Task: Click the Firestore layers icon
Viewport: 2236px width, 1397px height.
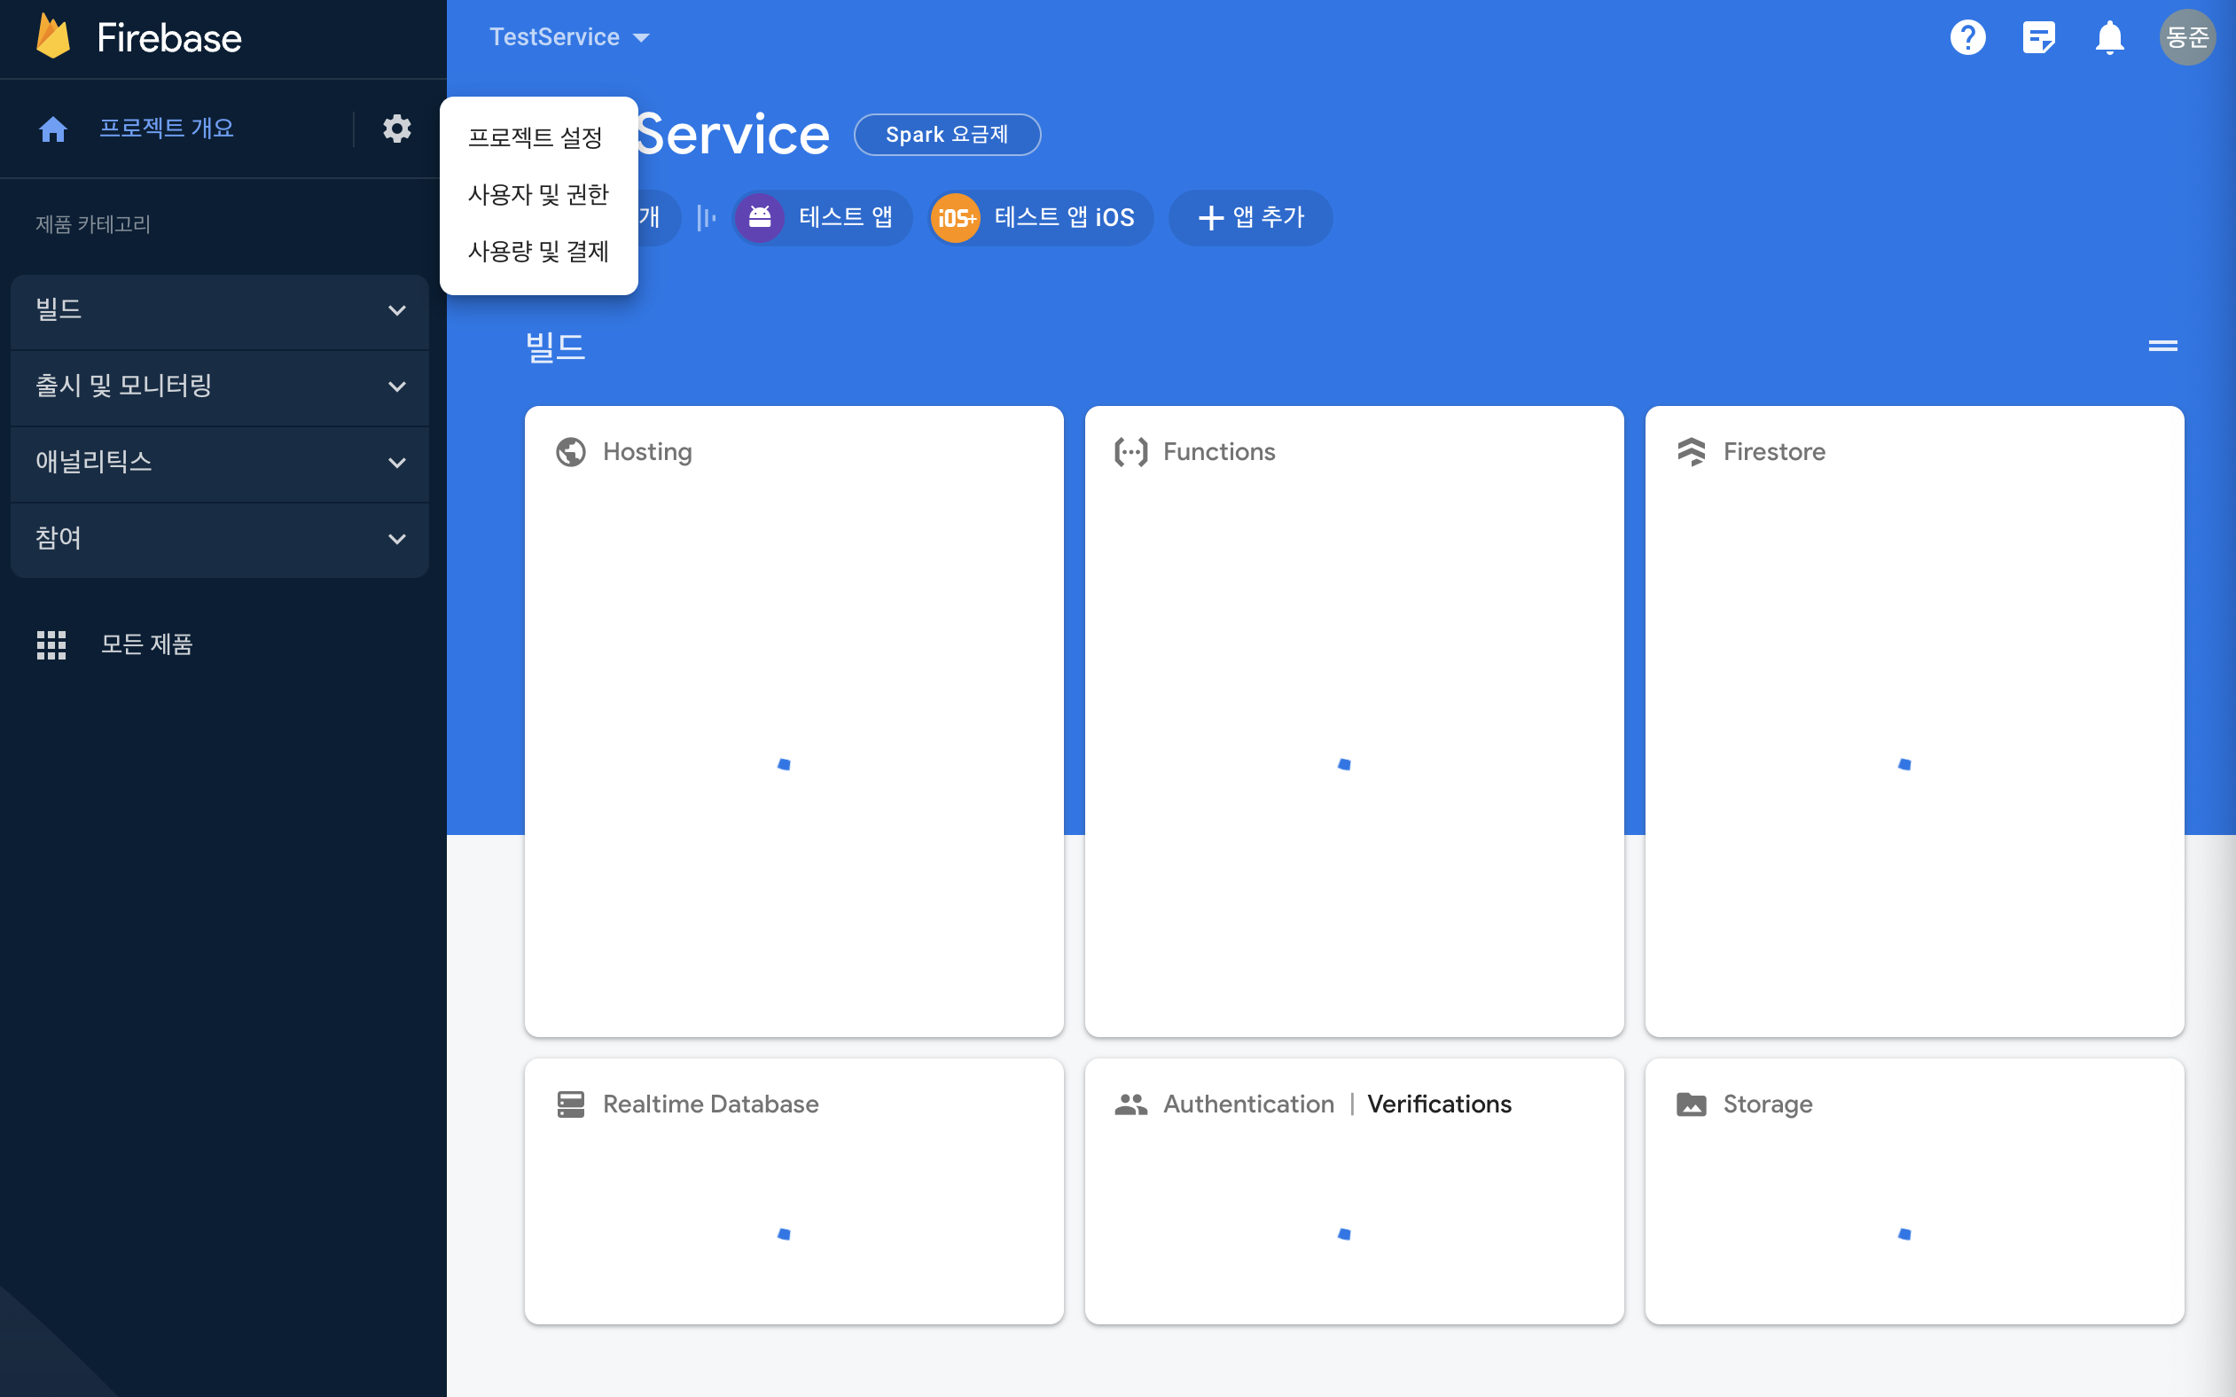Action: 1691,452
